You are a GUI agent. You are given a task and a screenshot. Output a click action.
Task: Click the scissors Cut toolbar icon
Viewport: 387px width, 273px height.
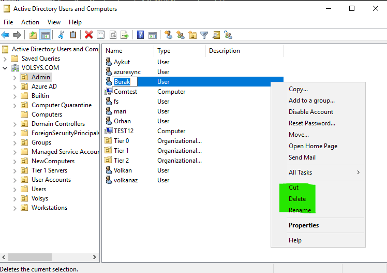[61, 35]
